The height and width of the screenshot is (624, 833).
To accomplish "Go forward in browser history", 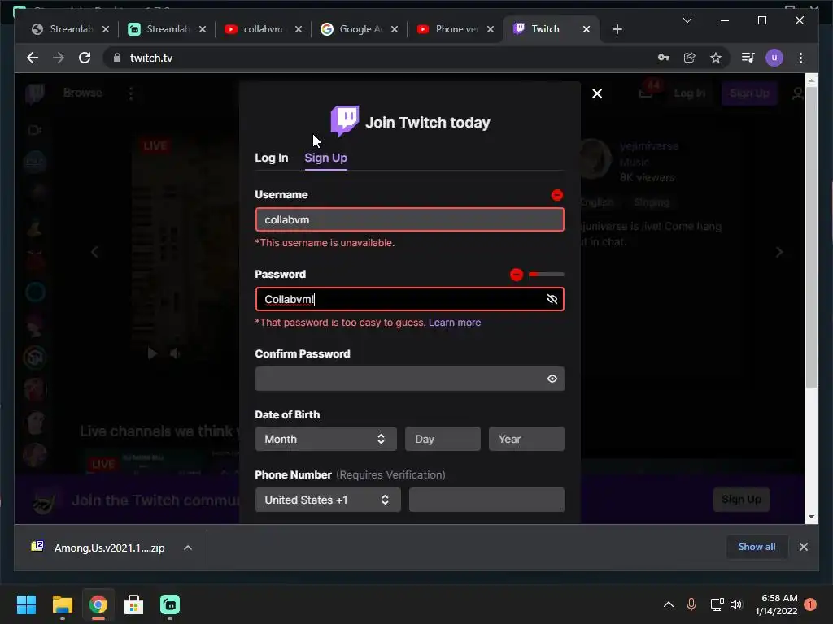I will click(59, 58).
